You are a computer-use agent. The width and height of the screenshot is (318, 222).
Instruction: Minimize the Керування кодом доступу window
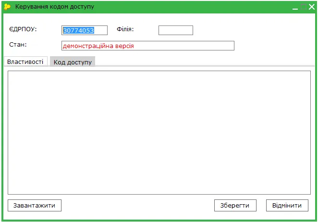[295, 7]
